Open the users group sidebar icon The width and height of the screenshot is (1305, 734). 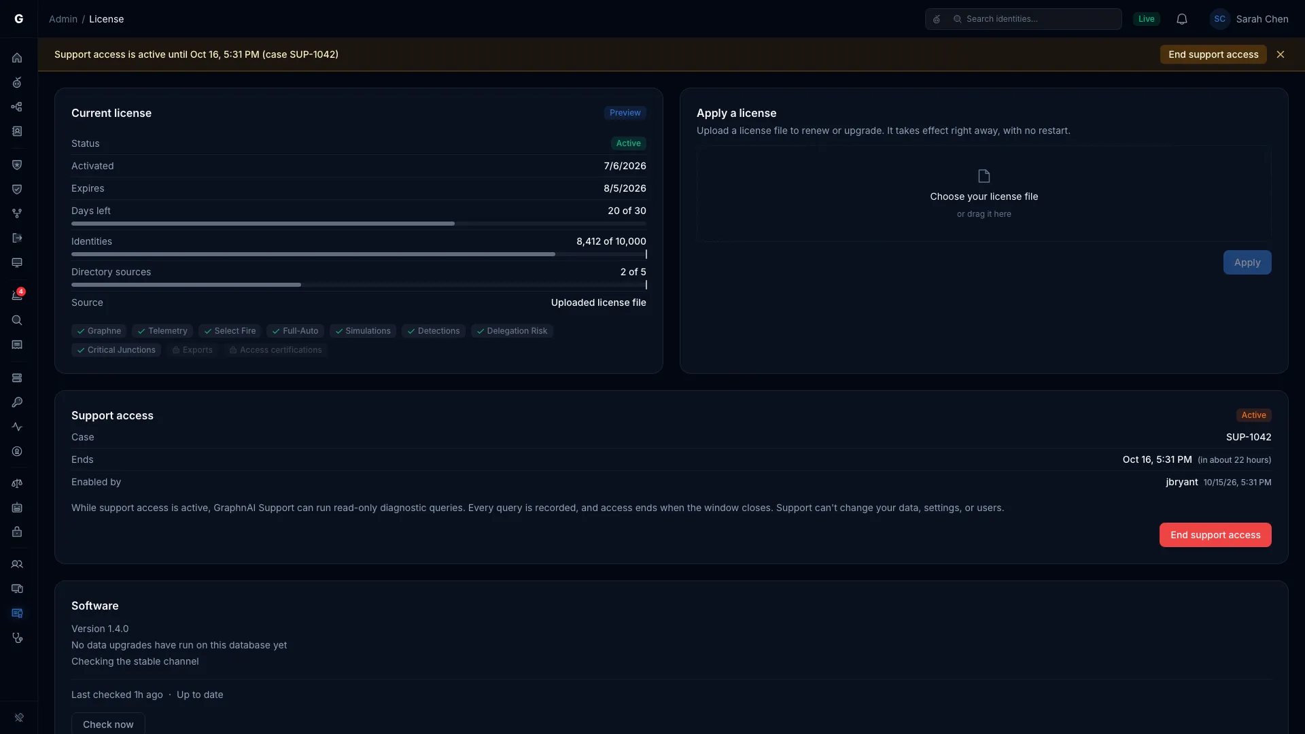17,564
